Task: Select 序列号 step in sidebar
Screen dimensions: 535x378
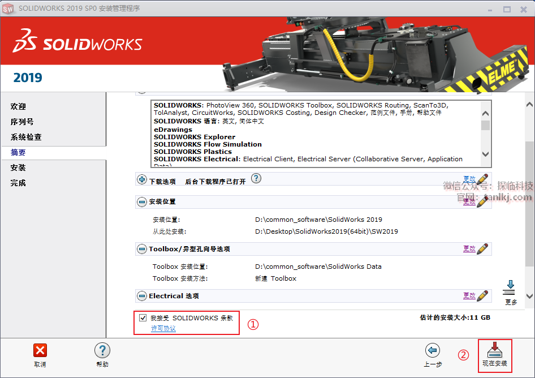Action: pos(22,122)
